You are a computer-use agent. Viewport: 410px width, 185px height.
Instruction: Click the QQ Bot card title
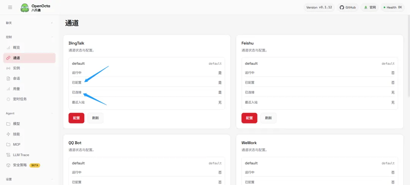75,143
